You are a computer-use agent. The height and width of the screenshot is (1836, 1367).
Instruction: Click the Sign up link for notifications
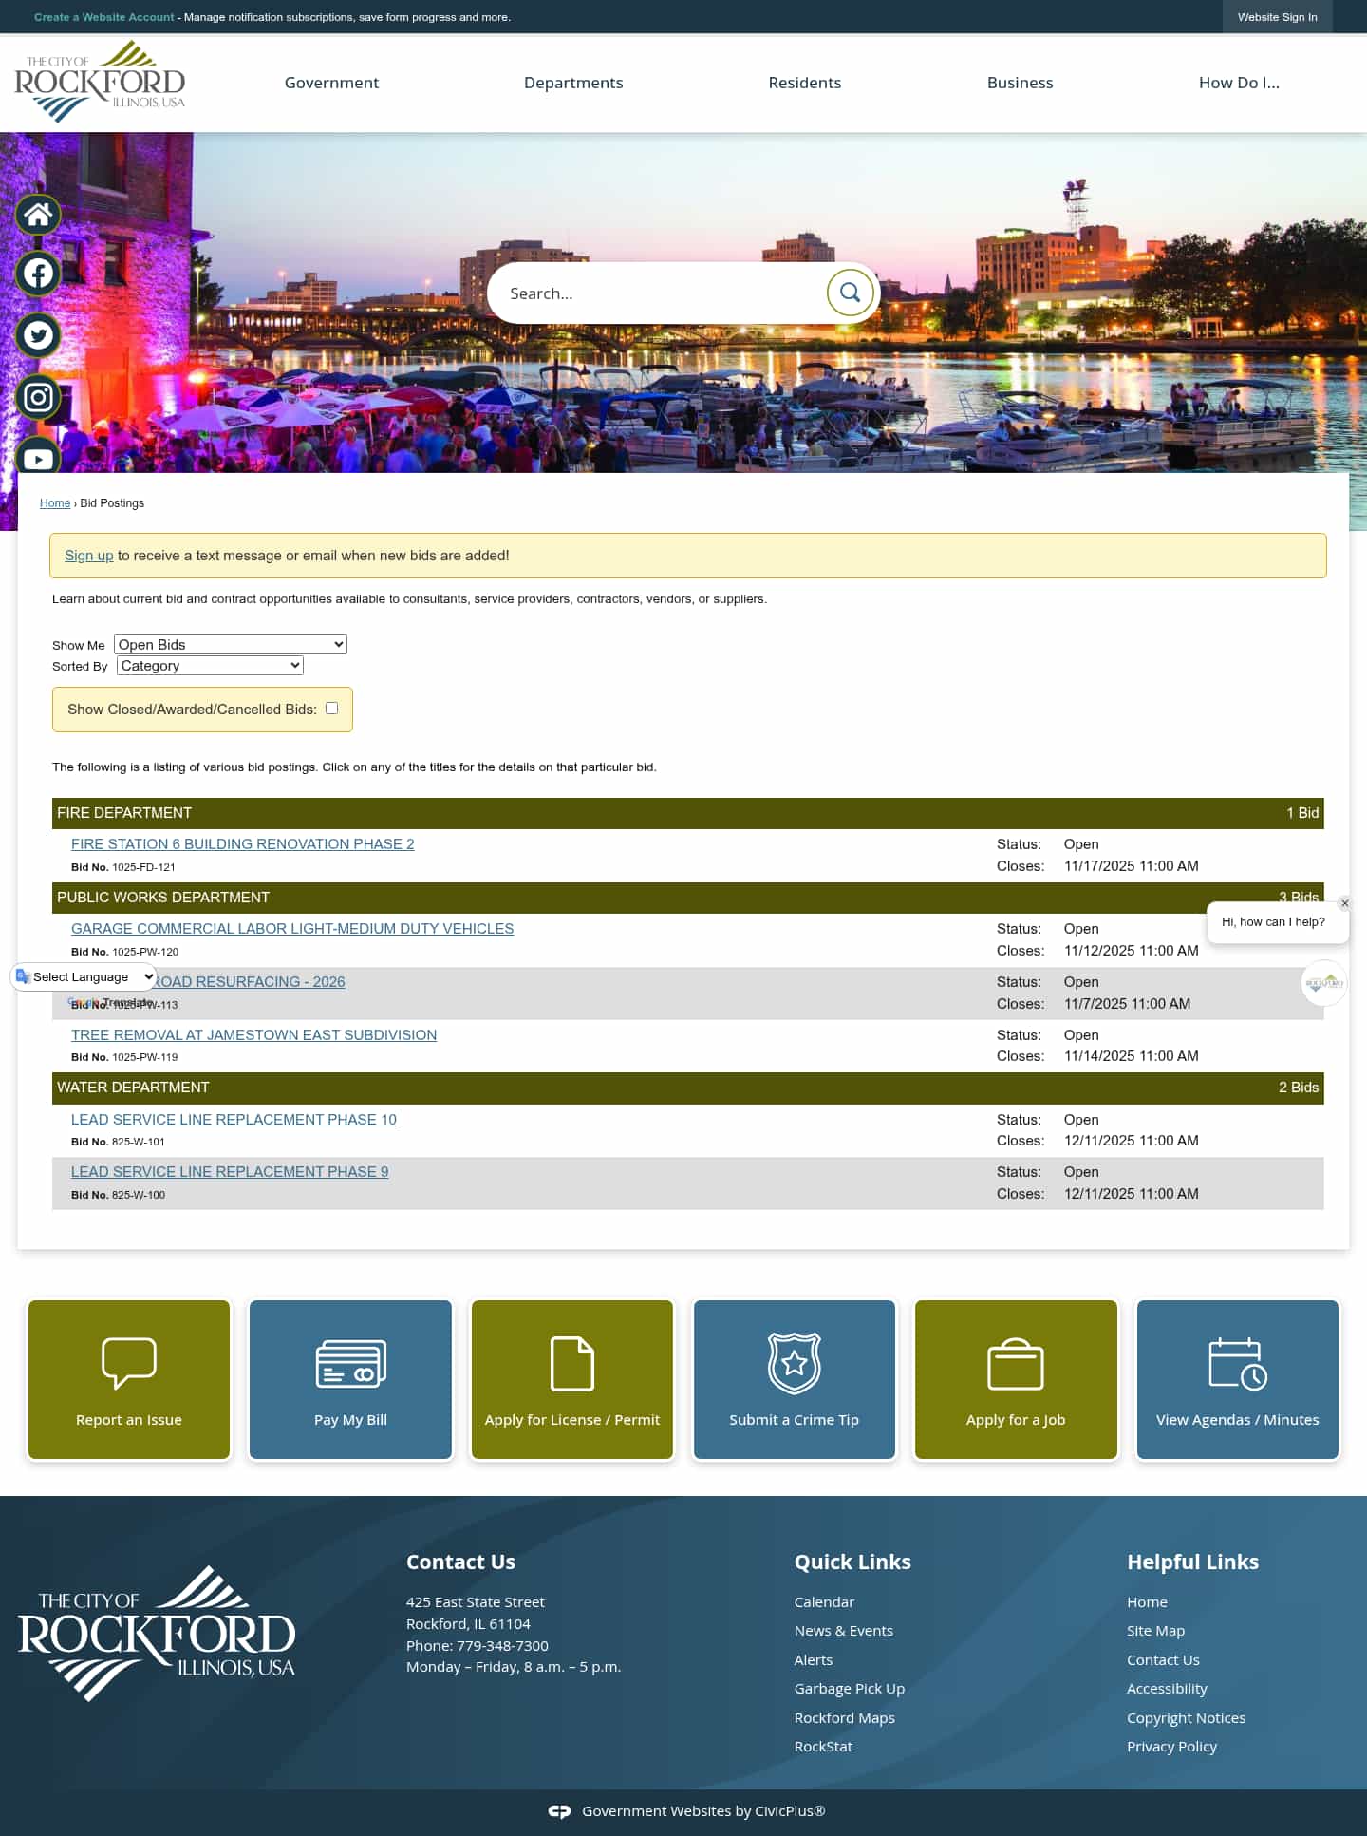[88, 556]
